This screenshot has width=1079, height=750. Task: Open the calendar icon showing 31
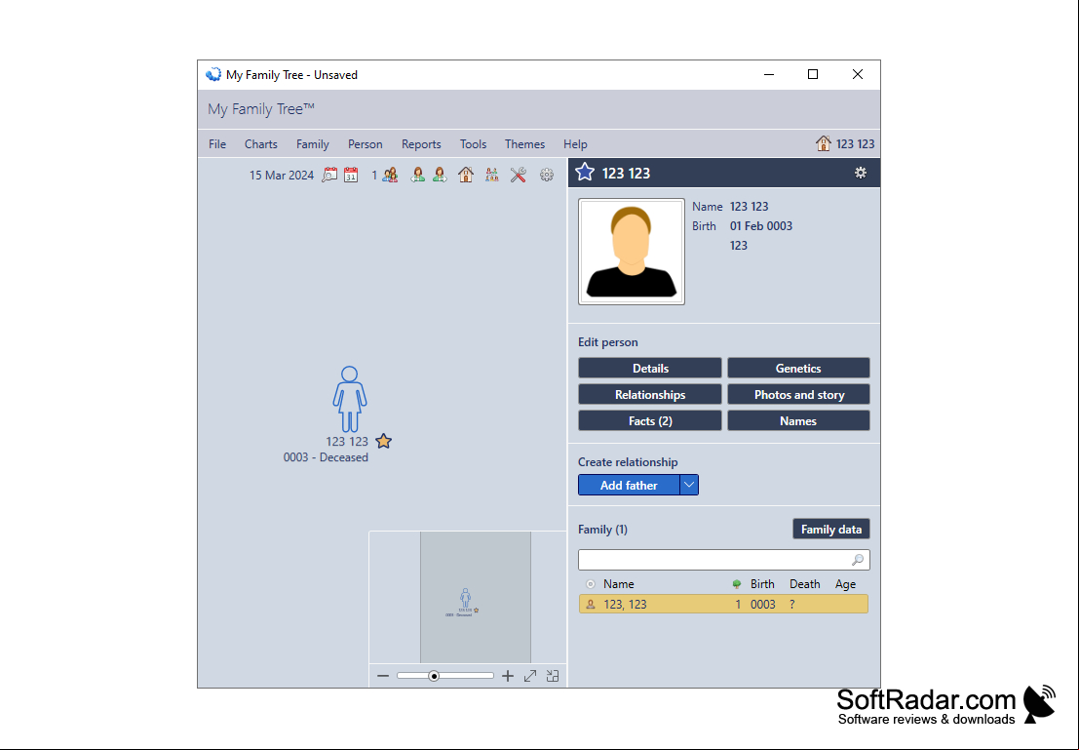point(351,175)
